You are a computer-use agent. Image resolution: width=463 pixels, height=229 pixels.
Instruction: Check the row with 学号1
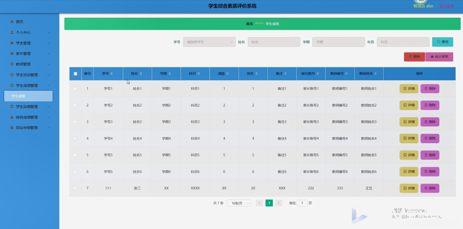pyautogui.click(x=75, y=89)
